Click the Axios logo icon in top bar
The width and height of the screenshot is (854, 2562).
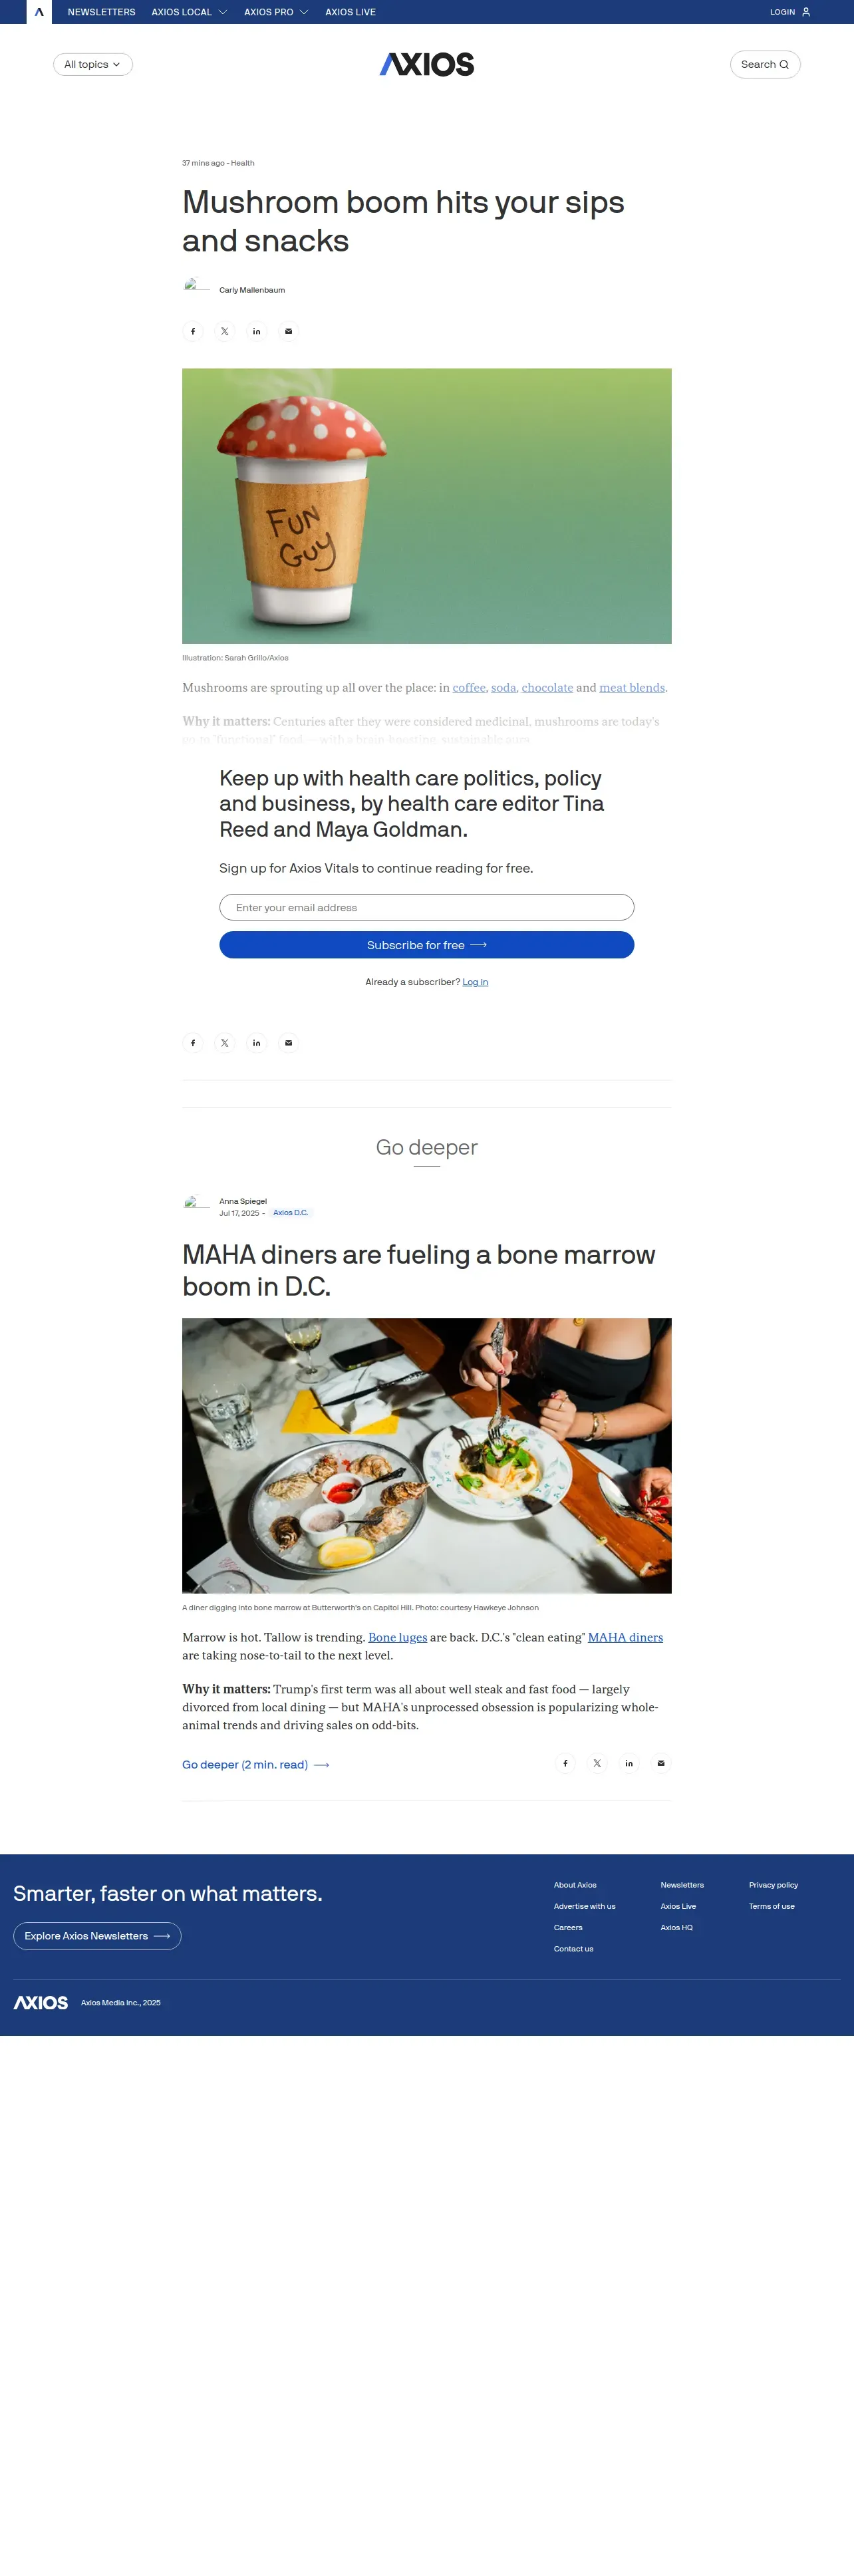pyautogui.click(x=39, y=12)
